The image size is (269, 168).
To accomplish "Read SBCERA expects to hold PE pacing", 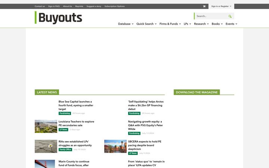I will pos(145,145).
